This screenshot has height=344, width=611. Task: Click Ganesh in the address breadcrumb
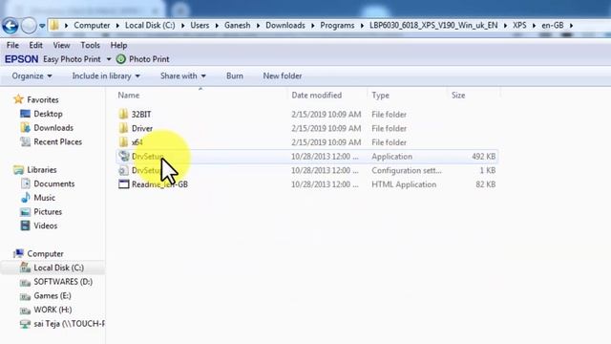(237, 26)
